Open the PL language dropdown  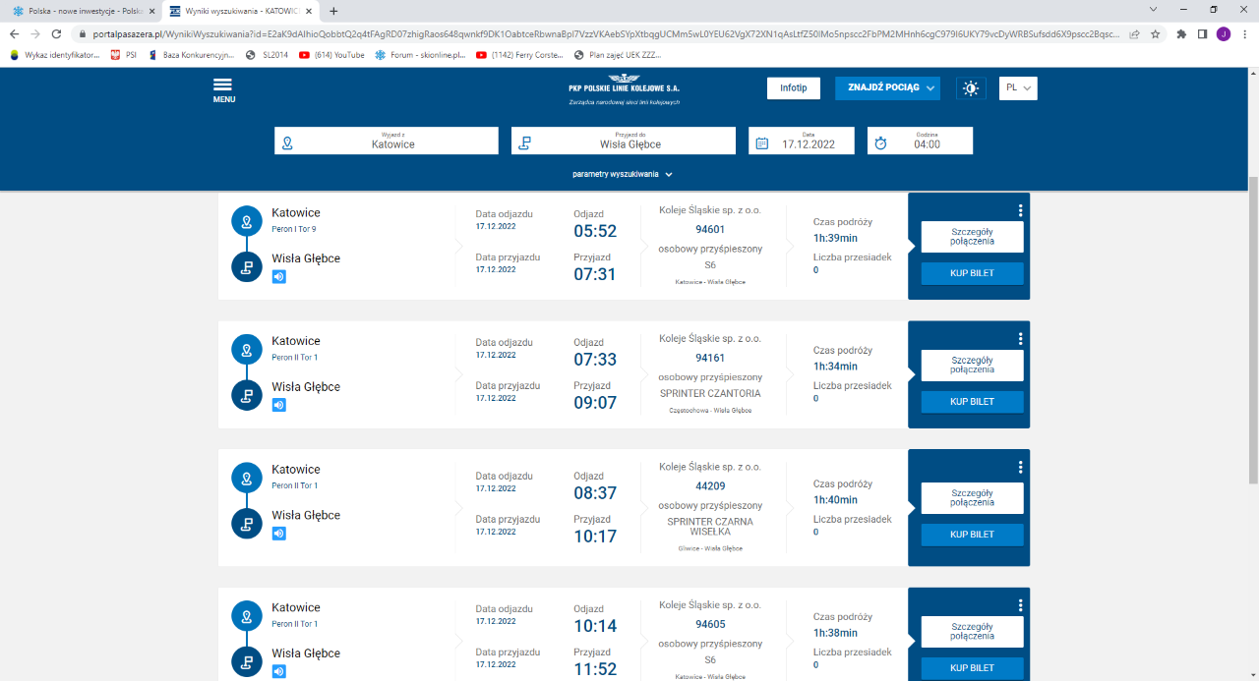click(x=1018, y=88)
